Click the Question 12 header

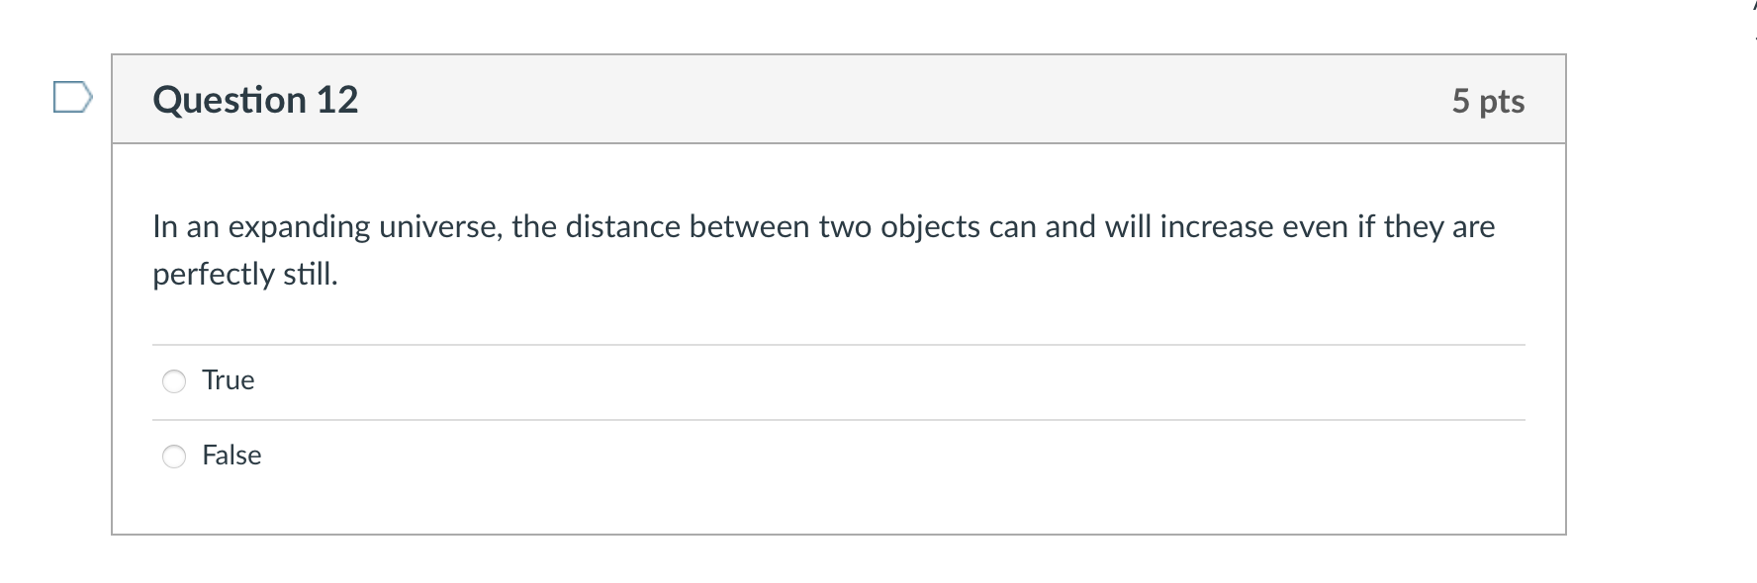[255, 99]
